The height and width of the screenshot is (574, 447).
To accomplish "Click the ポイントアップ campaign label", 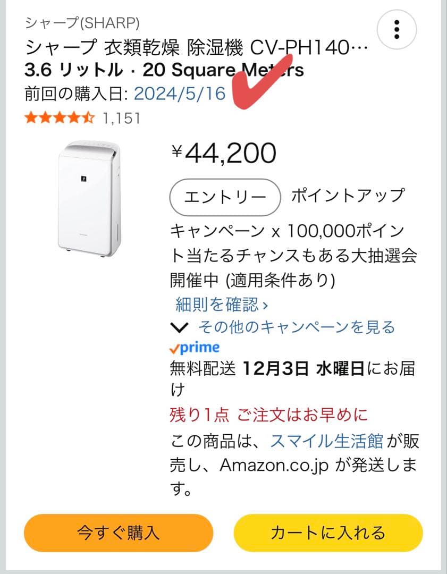I will click(x=348, y=196).
